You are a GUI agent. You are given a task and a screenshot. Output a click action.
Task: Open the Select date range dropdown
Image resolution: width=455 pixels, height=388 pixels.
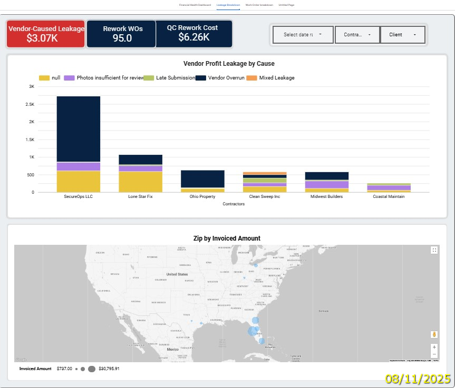coord(303,35)
